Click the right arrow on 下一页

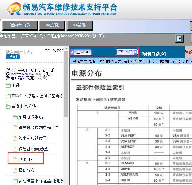(x=135, y=52)
